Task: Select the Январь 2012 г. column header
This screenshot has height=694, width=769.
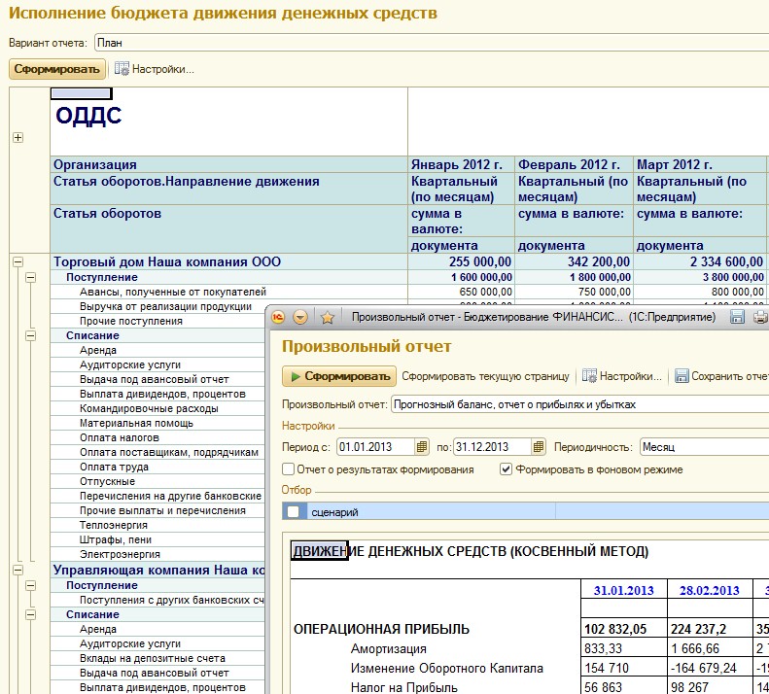Action: coord(462,164)
